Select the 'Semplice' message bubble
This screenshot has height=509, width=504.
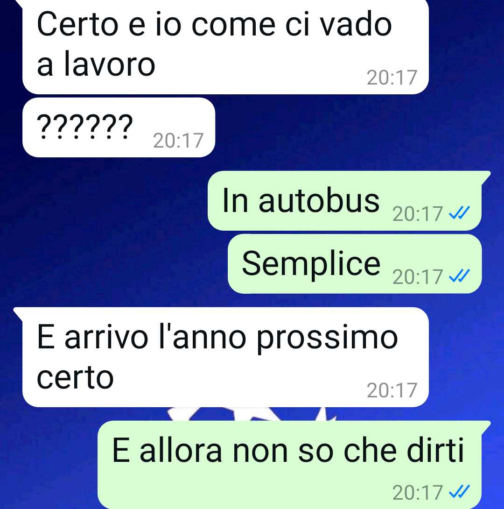pos(355,263)
